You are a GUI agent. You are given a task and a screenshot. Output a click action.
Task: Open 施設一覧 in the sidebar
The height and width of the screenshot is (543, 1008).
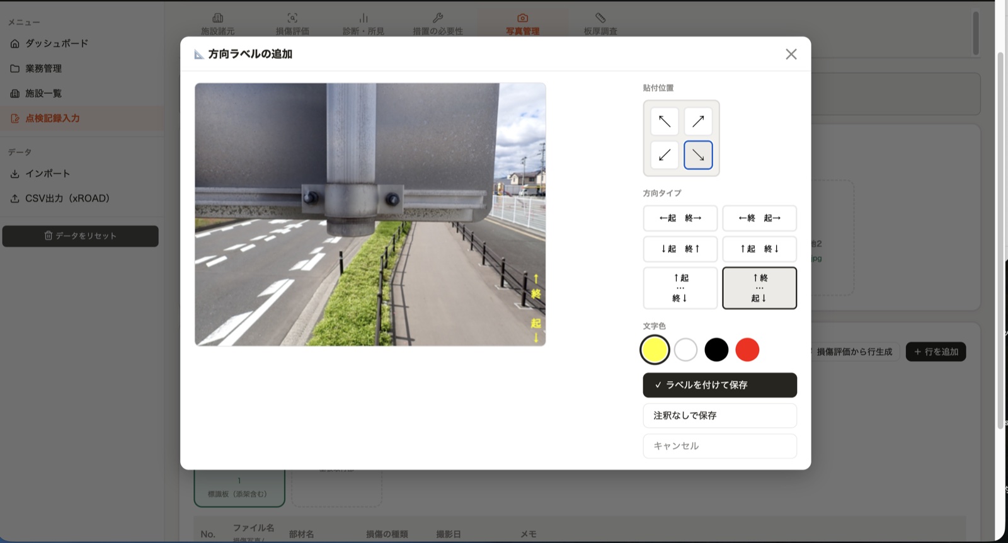point(82,93)
